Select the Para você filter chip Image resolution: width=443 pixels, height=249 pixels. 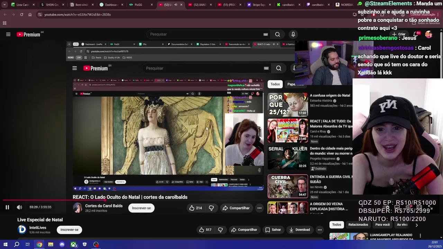(382, 225)
